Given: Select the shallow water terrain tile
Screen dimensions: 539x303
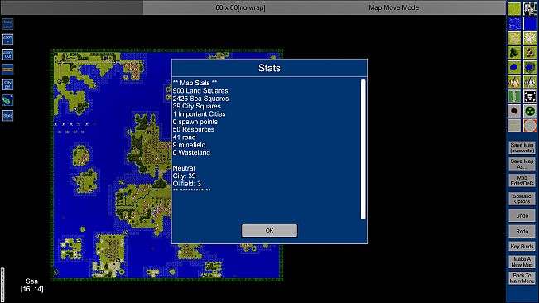Looking at the screenshot, I should [514, 23].
